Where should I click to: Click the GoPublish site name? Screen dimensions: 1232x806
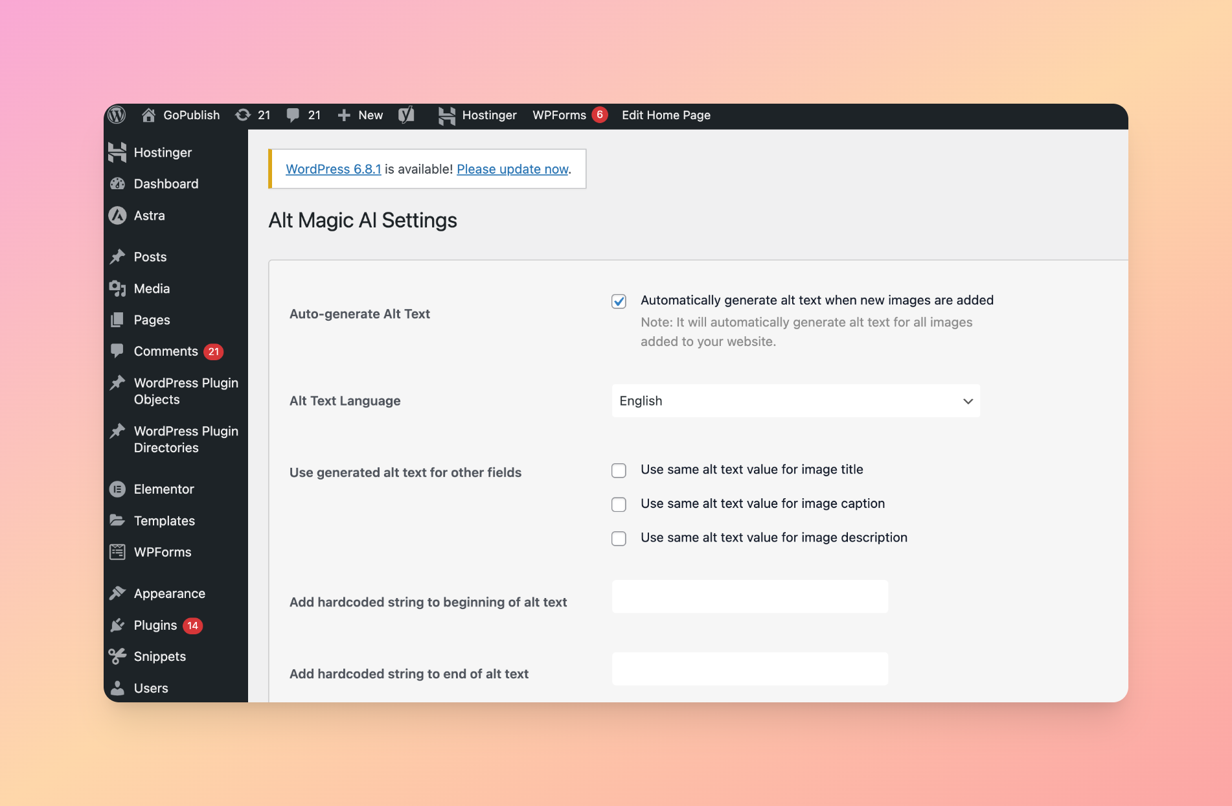[x=191, y=115]
